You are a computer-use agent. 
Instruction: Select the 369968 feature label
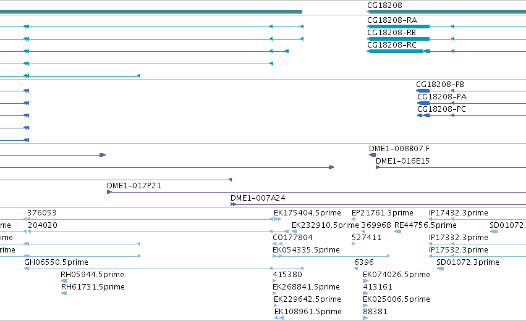376,225
